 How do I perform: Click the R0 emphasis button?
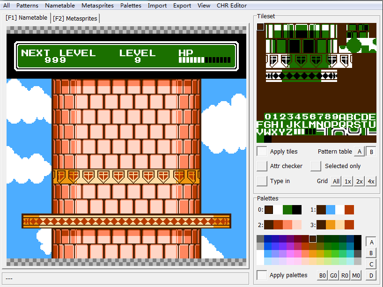pos(345,275)
